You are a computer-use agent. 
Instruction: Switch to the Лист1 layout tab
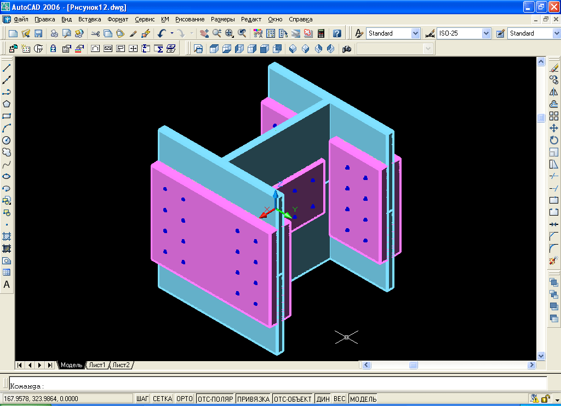(x=97, y=365)
